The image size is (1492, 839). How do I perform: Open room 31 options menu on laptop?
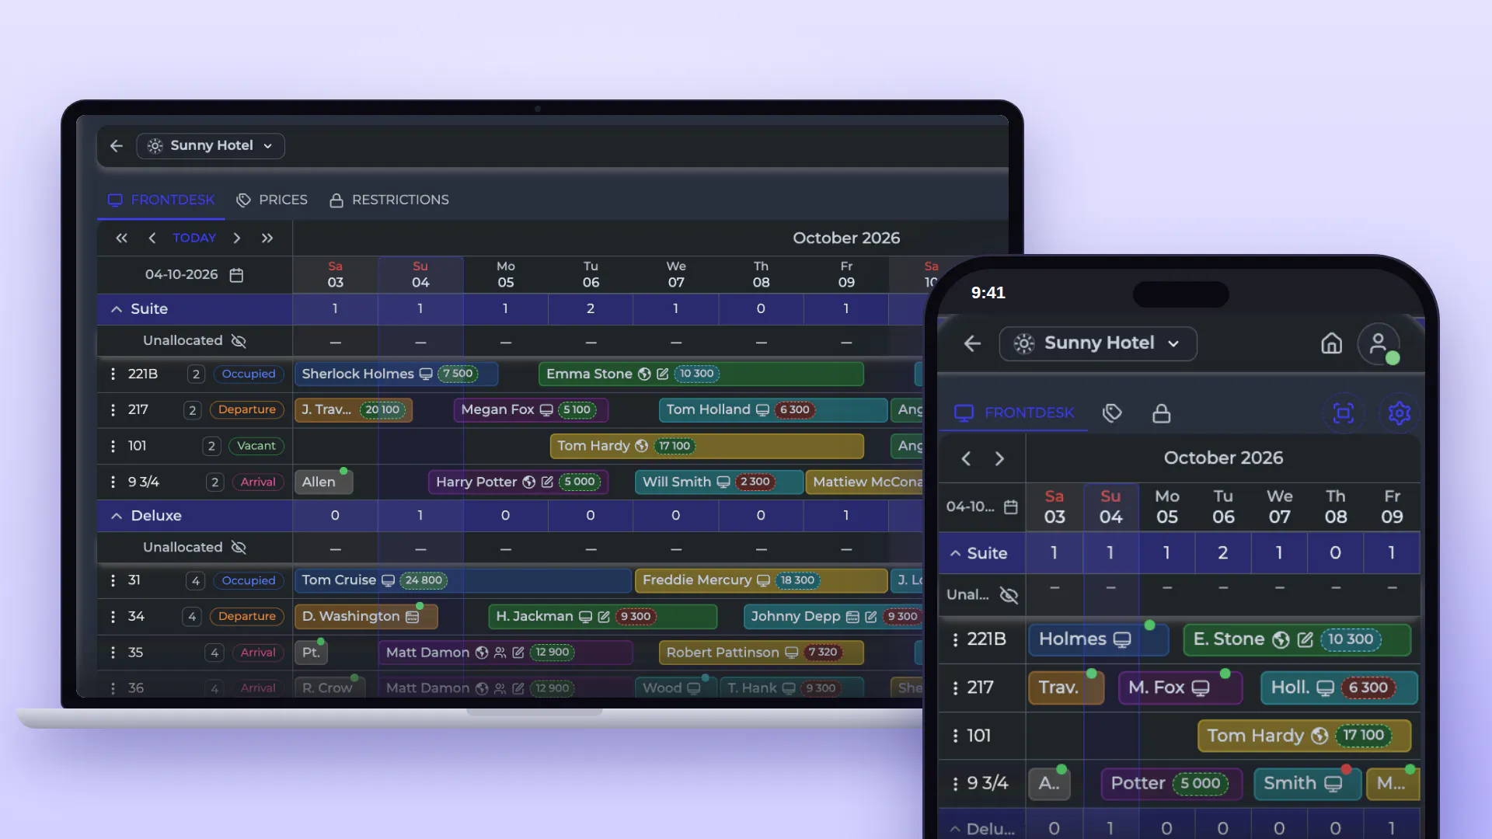coord(113,581)
